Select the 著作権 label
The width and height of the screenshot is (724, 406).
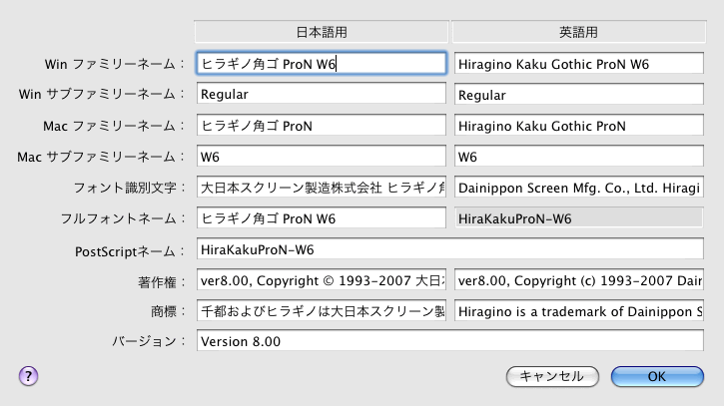tap(161, 282)
